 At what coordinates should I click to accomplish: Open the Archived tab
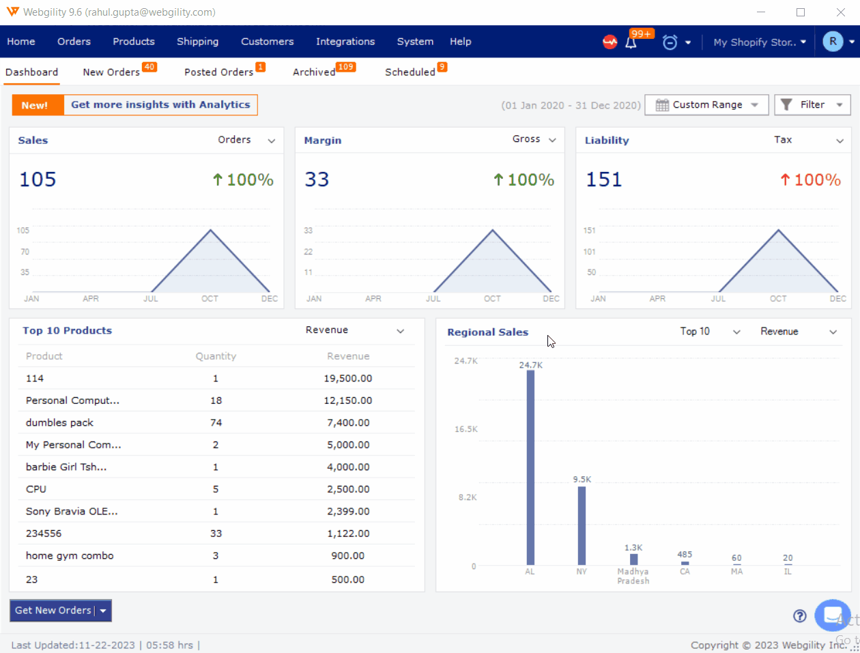click(314, 72)
